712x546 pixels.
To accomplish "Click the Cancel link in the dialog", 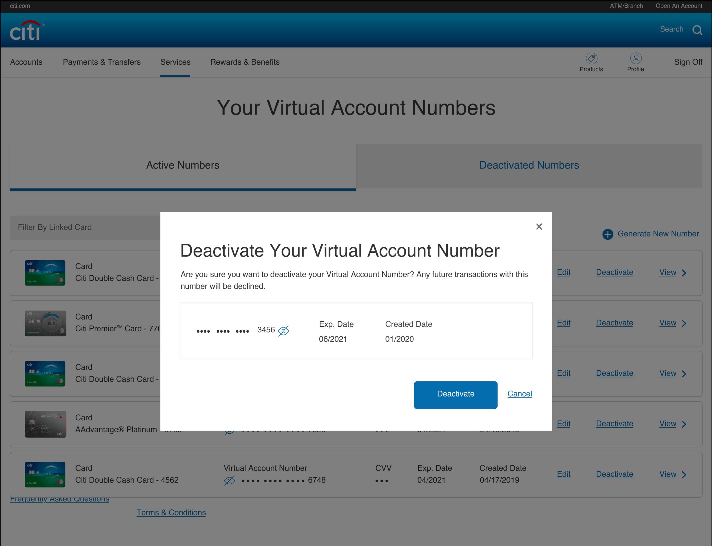I will (519, 394).
